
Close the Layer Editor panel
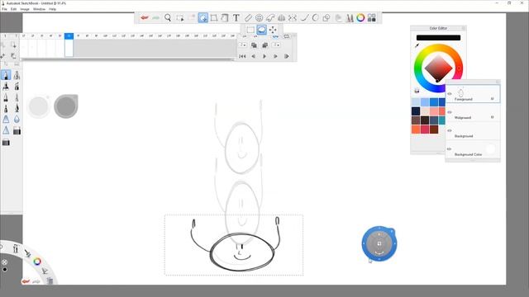click(498, 82)
